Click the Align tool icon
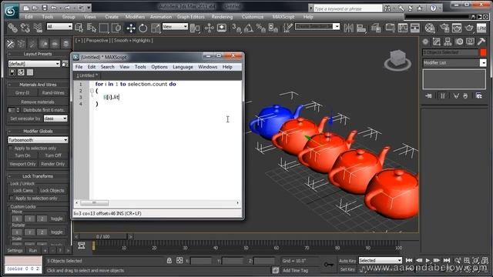The image size is (493, 277). tap(361, 28)
